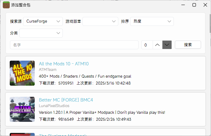Open the Better MC [FORGE] BMC4 title link

tap(66, 100)
